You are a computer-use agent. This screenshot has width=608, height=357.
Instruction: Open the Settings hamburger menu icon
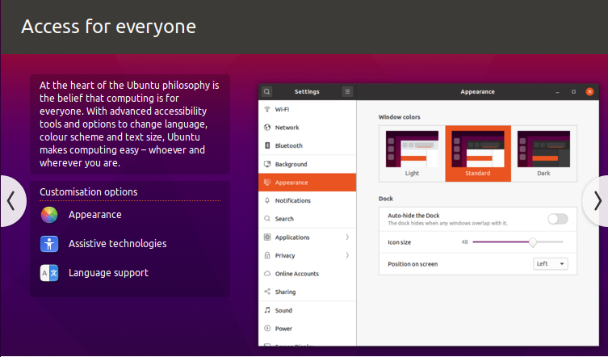coord(347,92)
